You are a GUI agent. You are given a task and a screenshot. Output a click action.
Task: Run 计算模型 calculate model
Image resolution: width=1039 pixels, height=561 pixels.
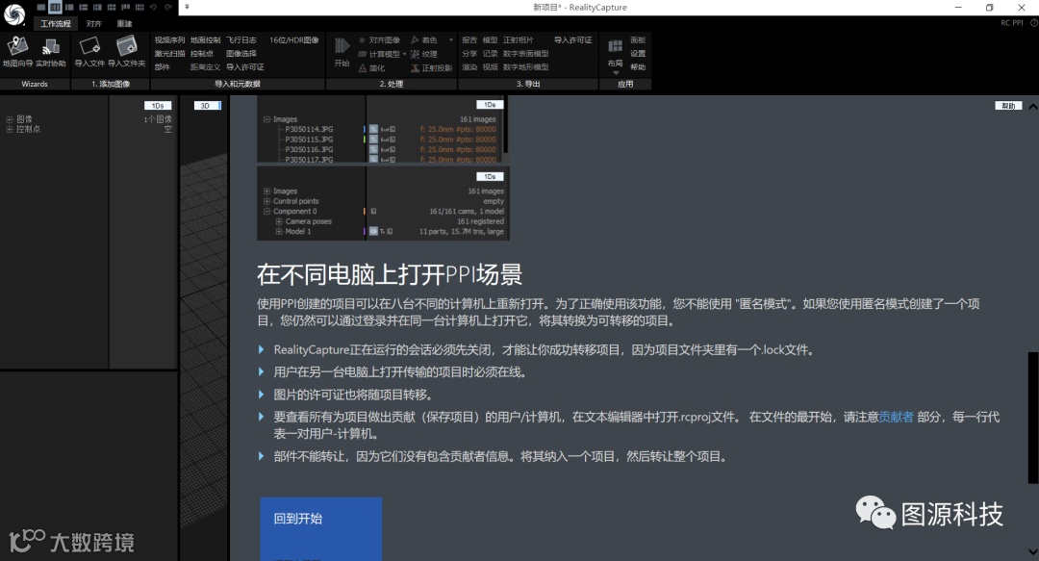379,54
